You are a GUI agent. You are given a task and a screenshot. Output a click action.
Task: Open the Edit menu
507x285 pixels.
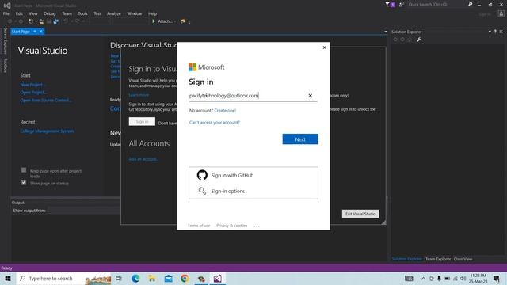(19, 13)
